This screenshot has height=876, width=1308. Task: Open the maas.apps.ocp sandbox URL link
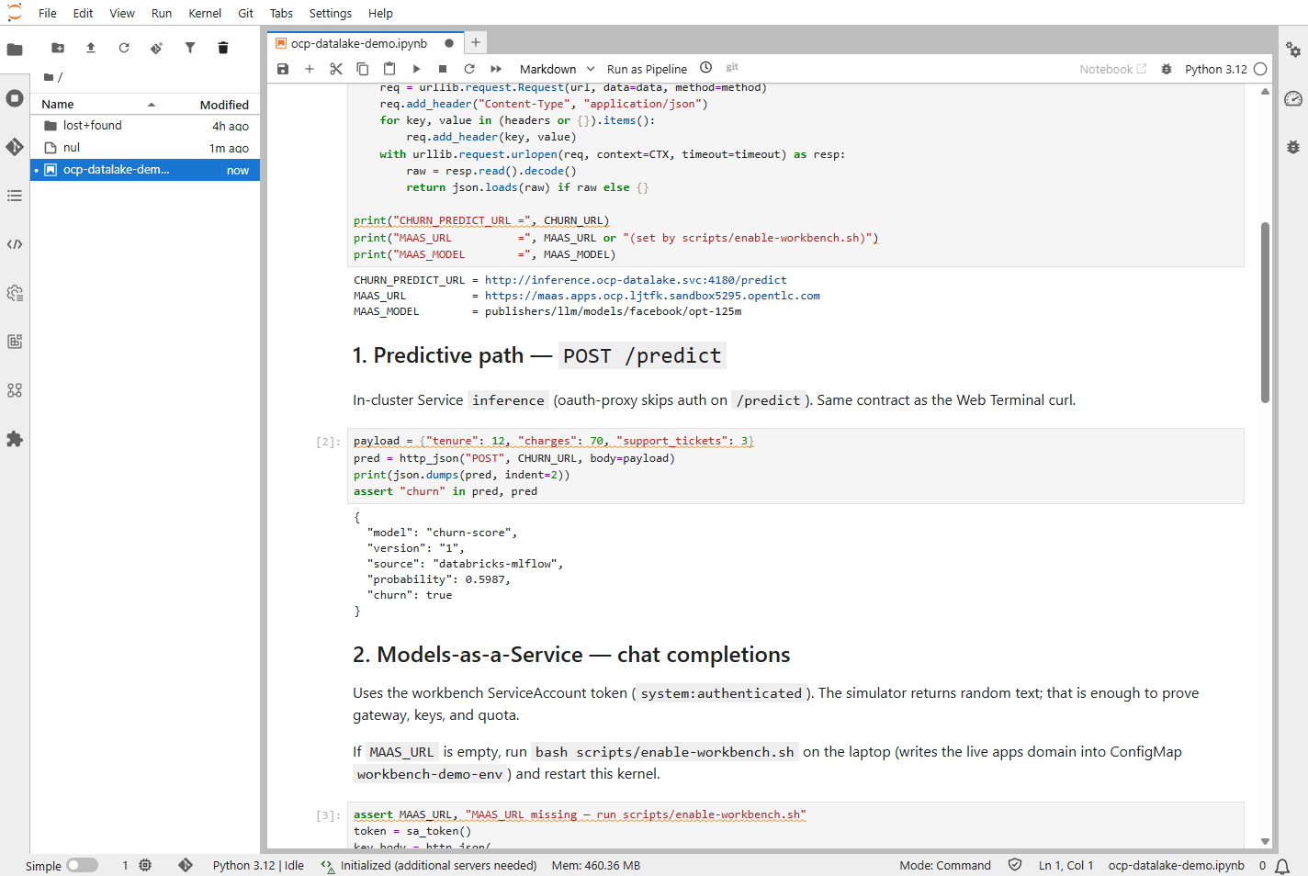point(652,296)
